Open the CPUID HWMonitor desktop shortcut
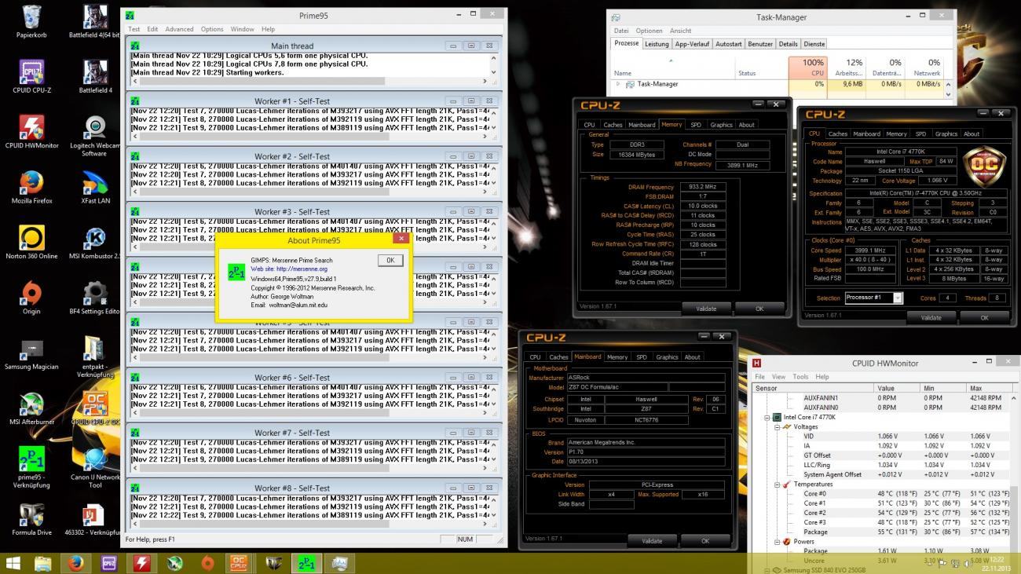1021x574 pixels. [32, 131]
